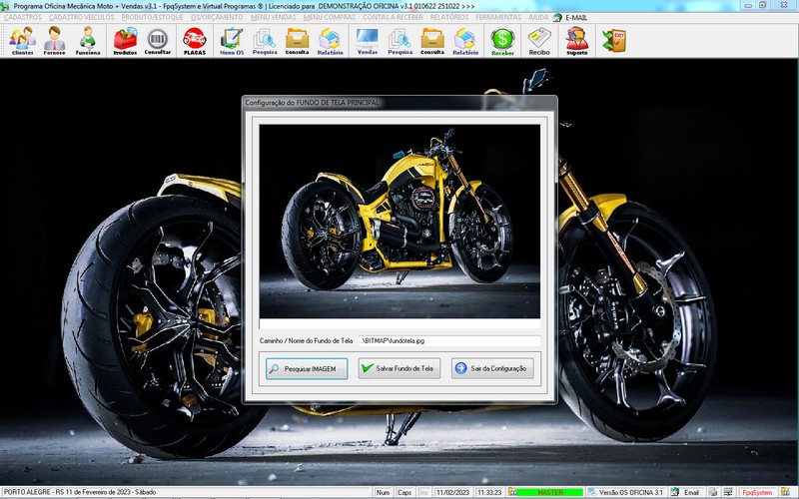Click the Sair da Configuração button
Viewport: 799px width, 499px height.
pyautogui.click(x=492, y=368)
